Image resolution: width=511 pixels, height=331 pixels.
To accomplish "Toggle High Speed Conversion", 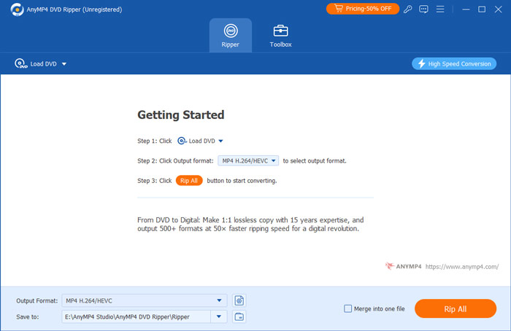I will (x=454, y=63).
